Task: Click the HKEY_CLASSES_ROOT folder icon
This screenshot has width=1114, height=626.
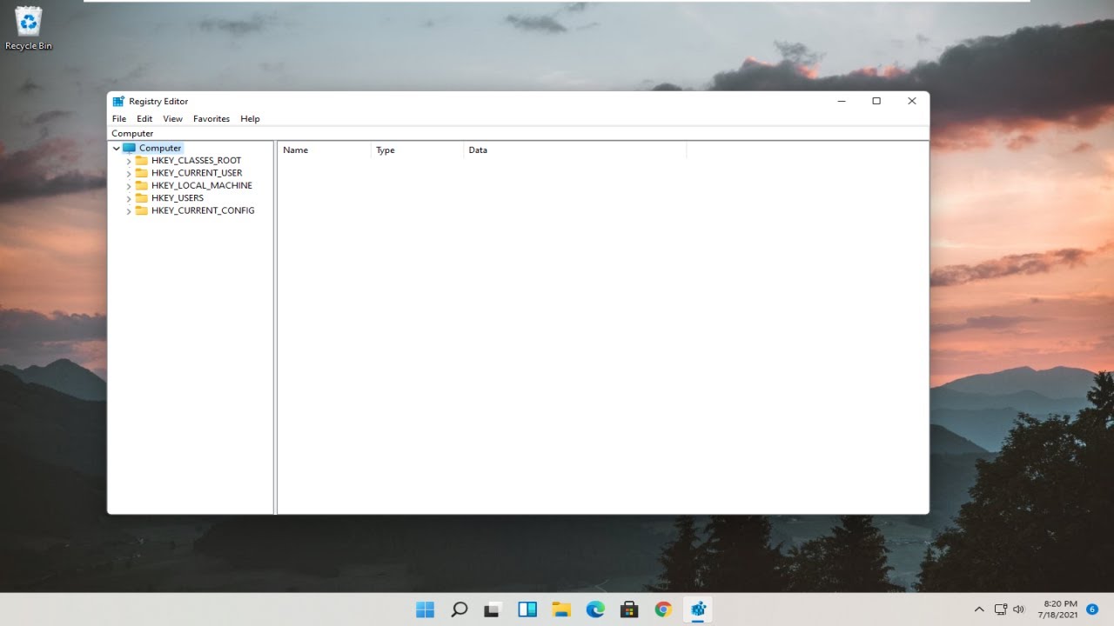Action: pos(141,161)
